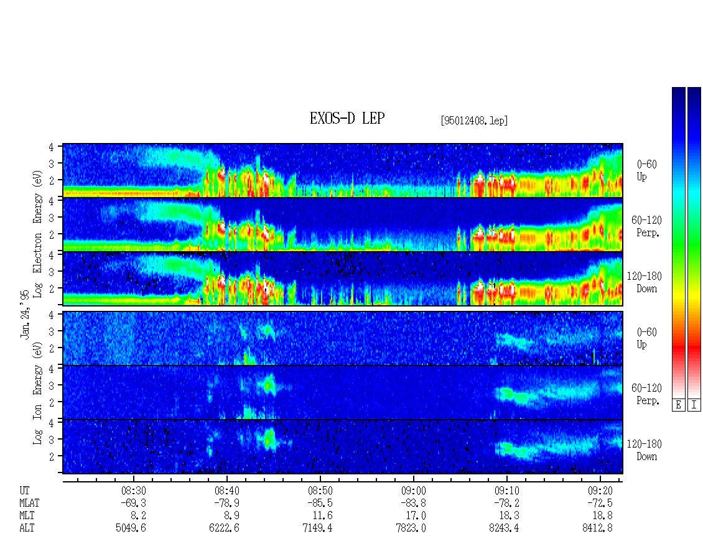Select the electron 60-120 Perp. pitch angle label
Image resolution: width=703 pixels, height=544 pixels.
click(646, 226)
